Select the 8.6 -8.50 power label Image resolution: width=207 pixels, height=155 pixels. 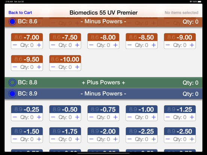coord(141,37)
